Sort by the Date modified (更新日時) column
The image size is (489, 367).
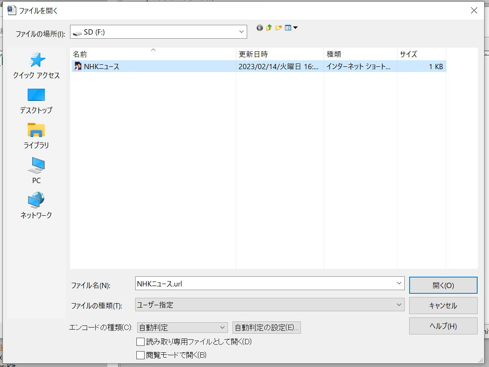click(x=279, y=54)
